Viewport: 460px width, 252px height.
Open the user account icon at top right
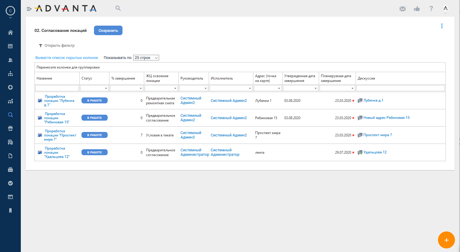coord(445,8)
